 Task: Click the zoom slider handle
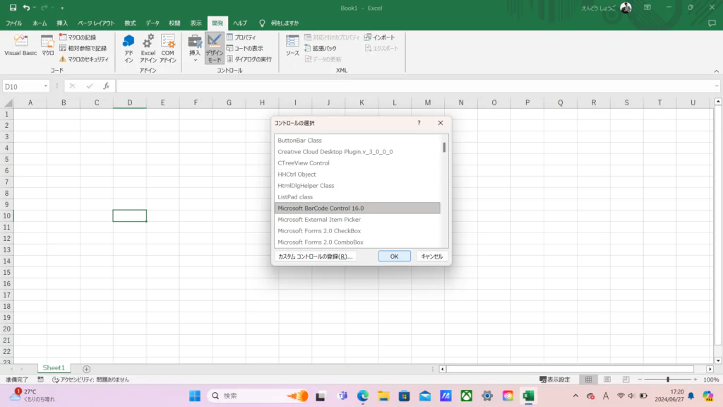(x=668, y=379)
